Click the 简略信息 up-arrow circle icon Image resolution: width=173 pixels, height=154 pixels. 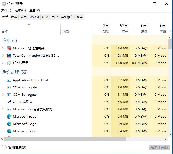click(4, 147)
